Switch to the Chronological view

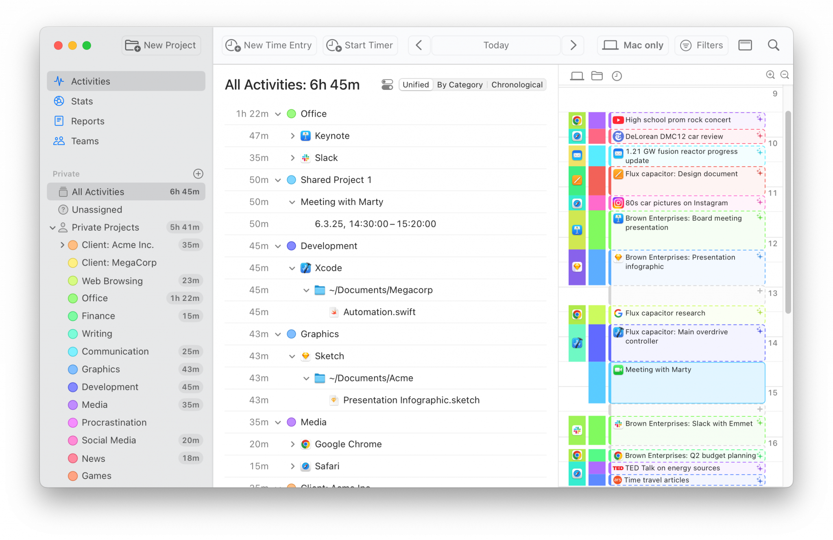pos(517,85)
